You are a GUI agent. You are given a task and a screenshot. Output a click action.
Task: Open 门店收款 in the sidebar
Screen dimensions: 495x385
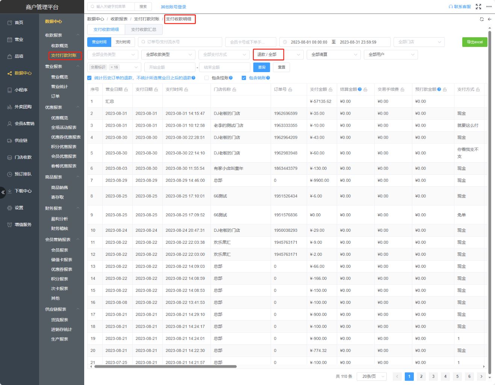(20, 157)
